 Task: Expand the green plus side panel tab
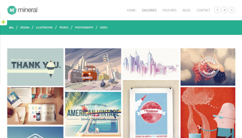point(3,22)
